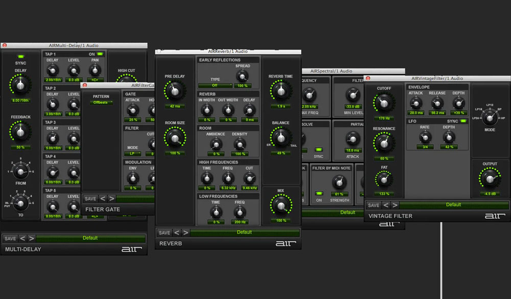
Task: Click SAVE button in Reverb
Action: tap(164, 233)
